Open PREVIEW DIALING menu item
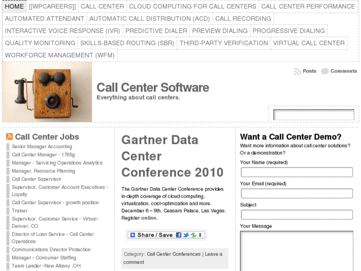The height and width of the screenshot is (271, 361). click(220, 31)
